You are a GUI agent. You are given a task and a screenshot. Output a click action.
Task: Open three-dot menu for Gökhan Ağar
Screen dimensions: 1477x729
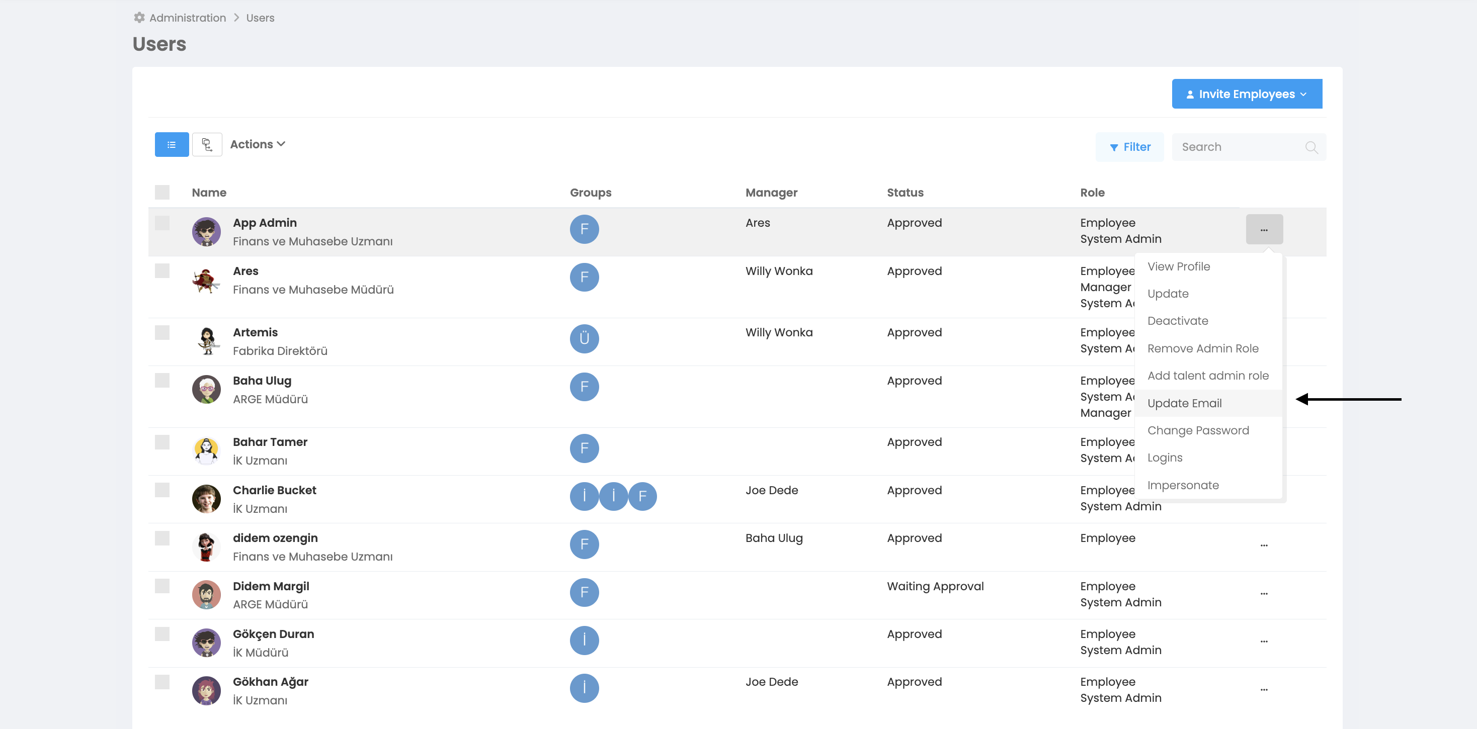pyautogui.click(x=1264, y=689)
